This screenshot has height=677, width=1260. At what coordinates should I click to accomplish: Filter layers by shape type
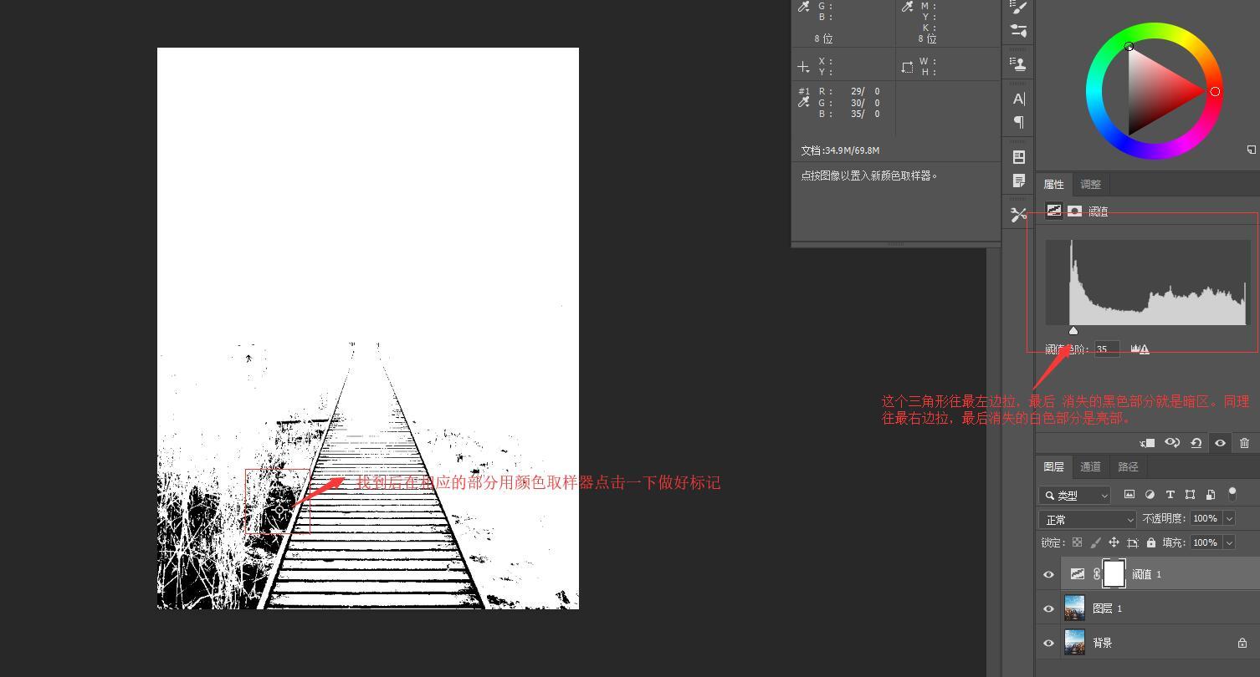point(1190,495)
